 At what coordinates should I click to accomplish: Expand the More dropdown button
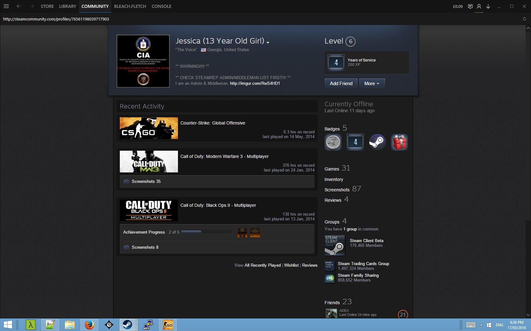point(372,84)
